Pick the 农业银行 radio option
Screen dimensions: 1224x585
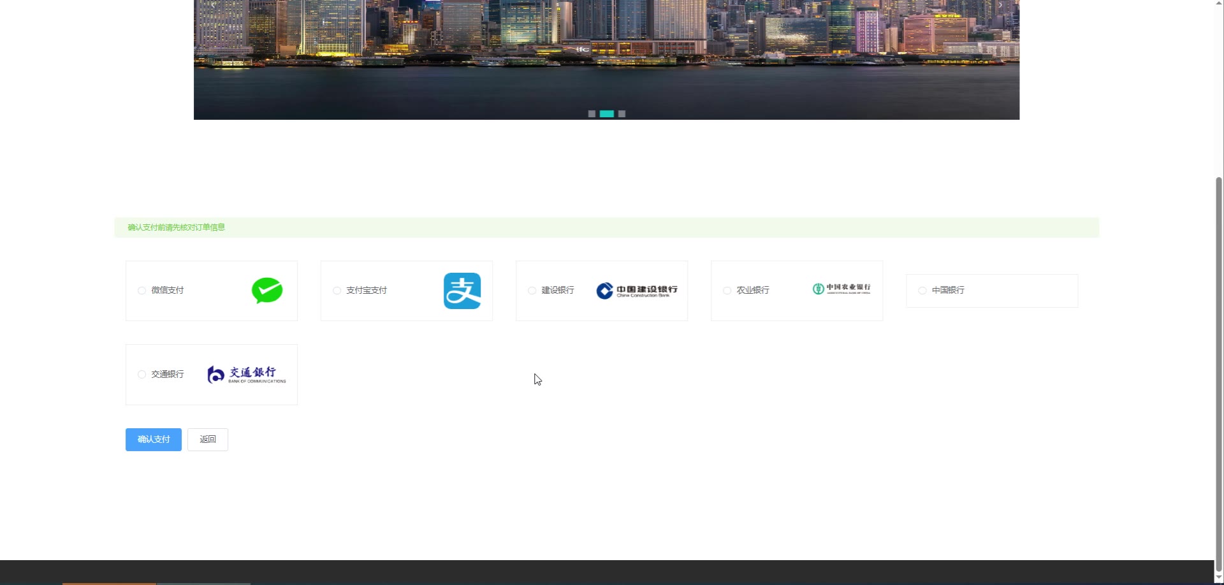pyautogui.click(x=727, y=291)
